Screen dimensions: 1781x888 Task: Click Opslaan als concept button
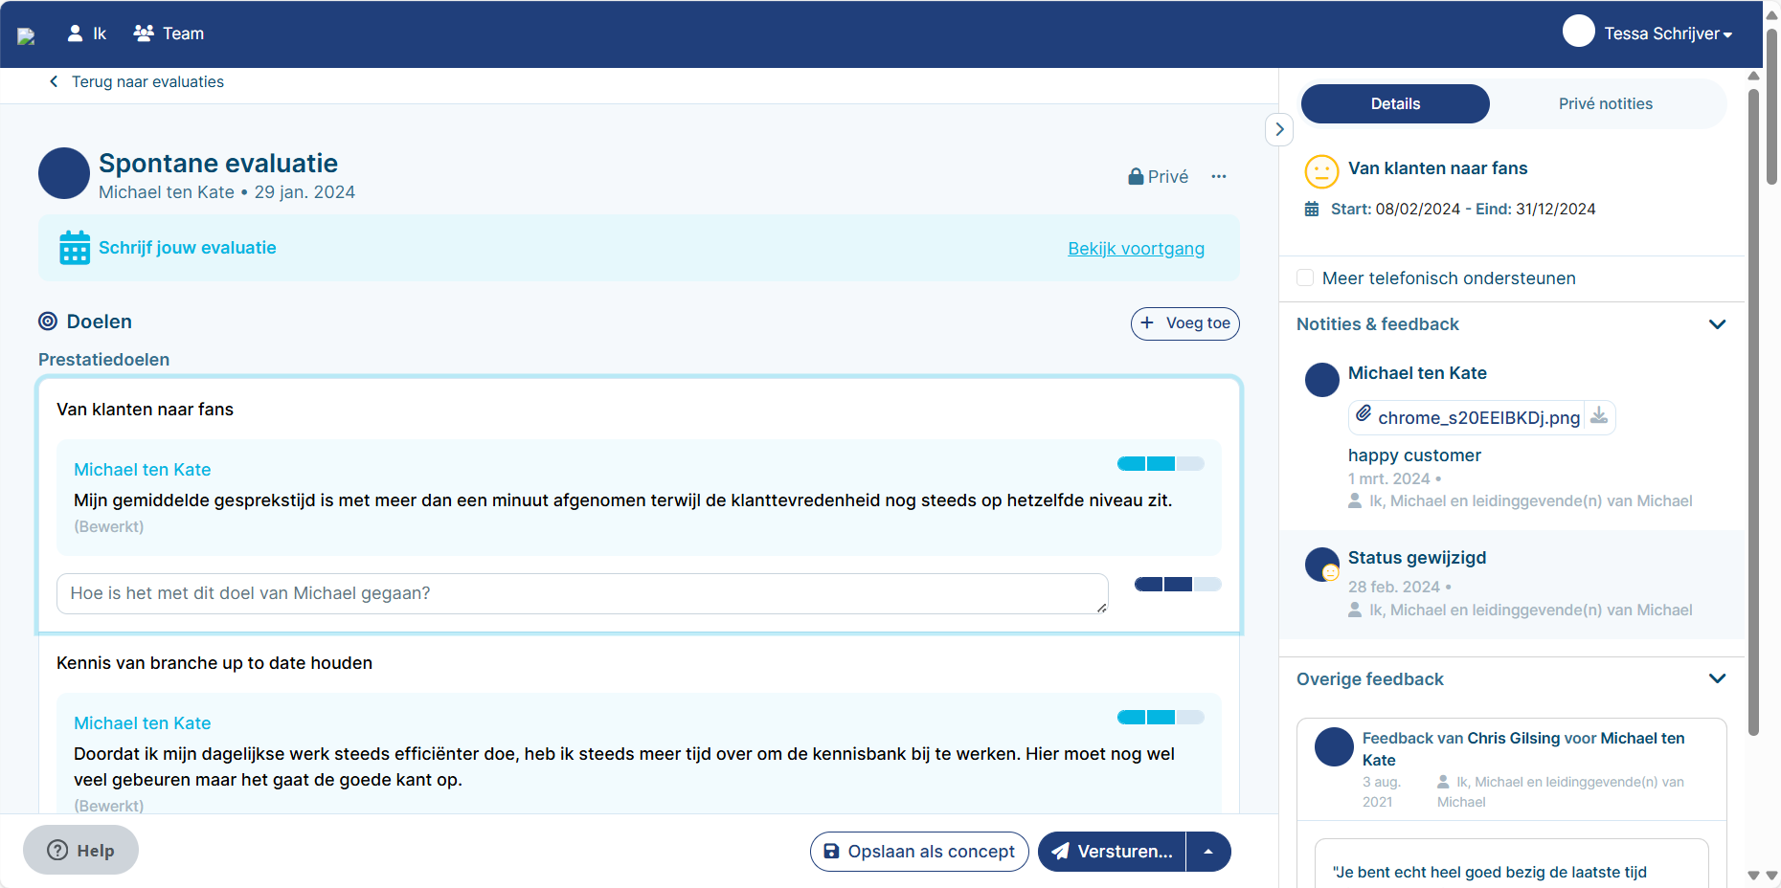919,852
